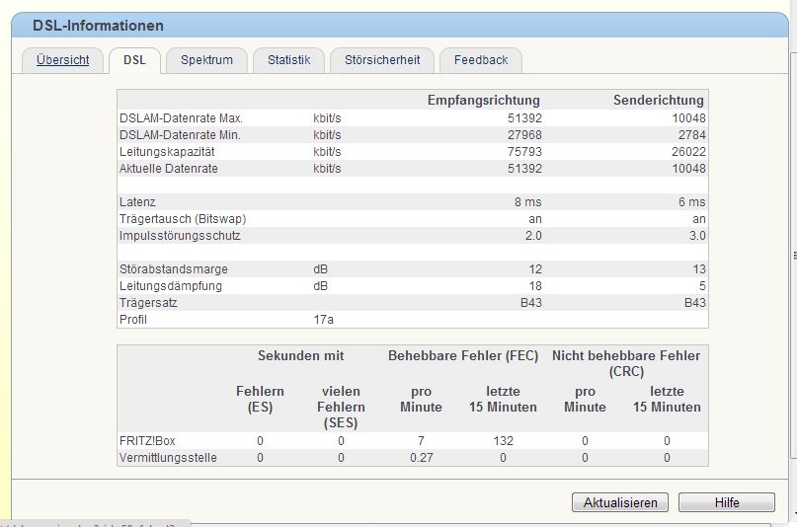This screenshot has width=797, height=527.
Task: Select impulse protection value 2.0
Action: coord(533,236)
